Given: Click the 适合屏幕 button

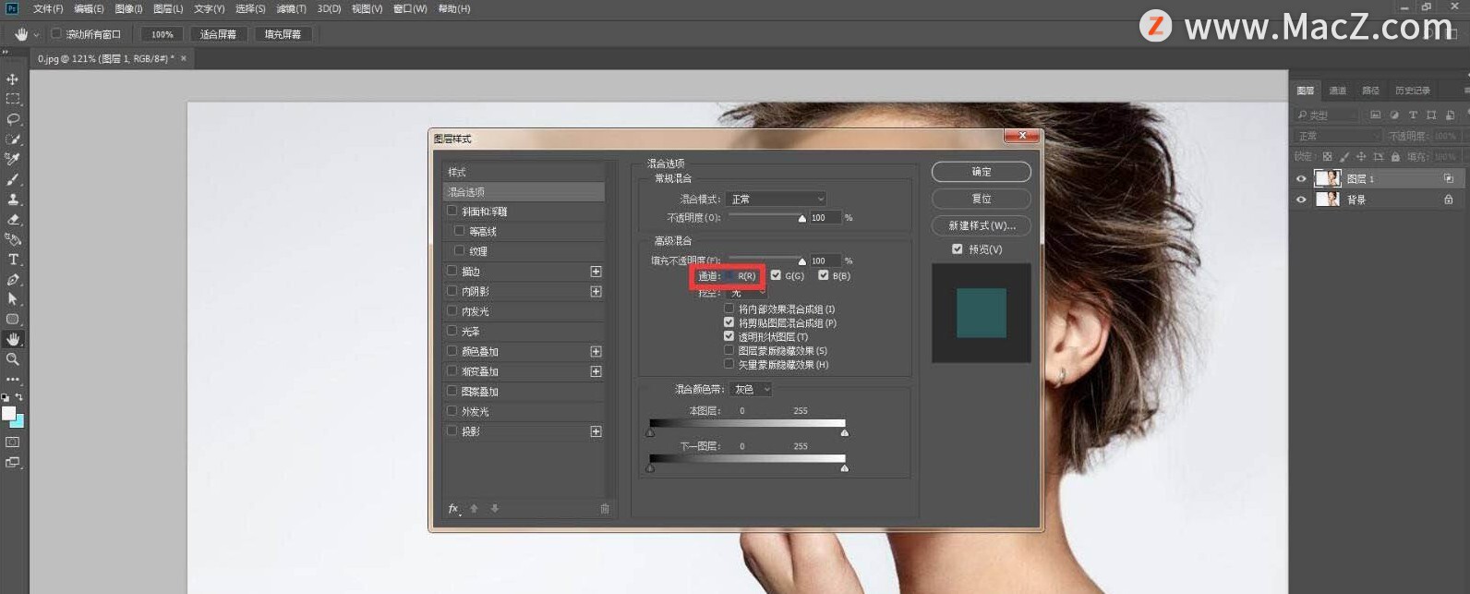Looking at the screenshot, I should (x=218, y=34).
